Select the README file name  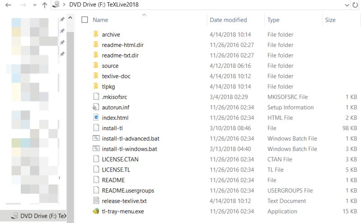tap(113, 180)
